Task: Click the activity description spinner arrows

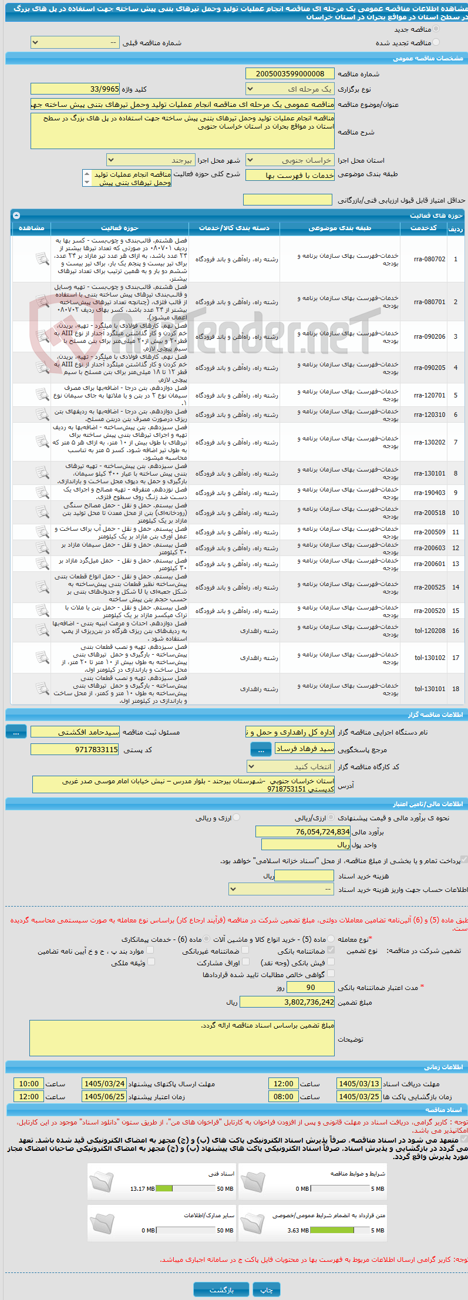Action: pyautogui.click(x=87, y=178)
